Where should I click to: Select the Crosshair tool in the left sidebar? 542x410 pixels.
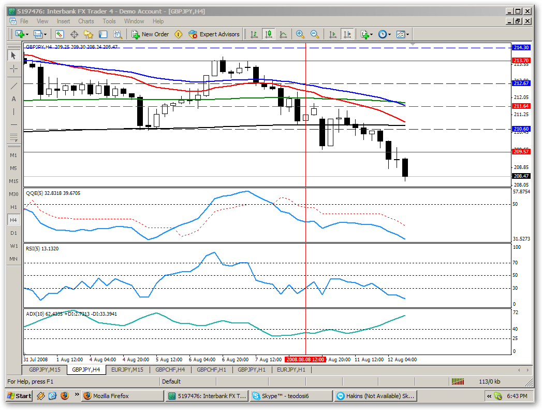pyautogui.click(x=13, y=68)
